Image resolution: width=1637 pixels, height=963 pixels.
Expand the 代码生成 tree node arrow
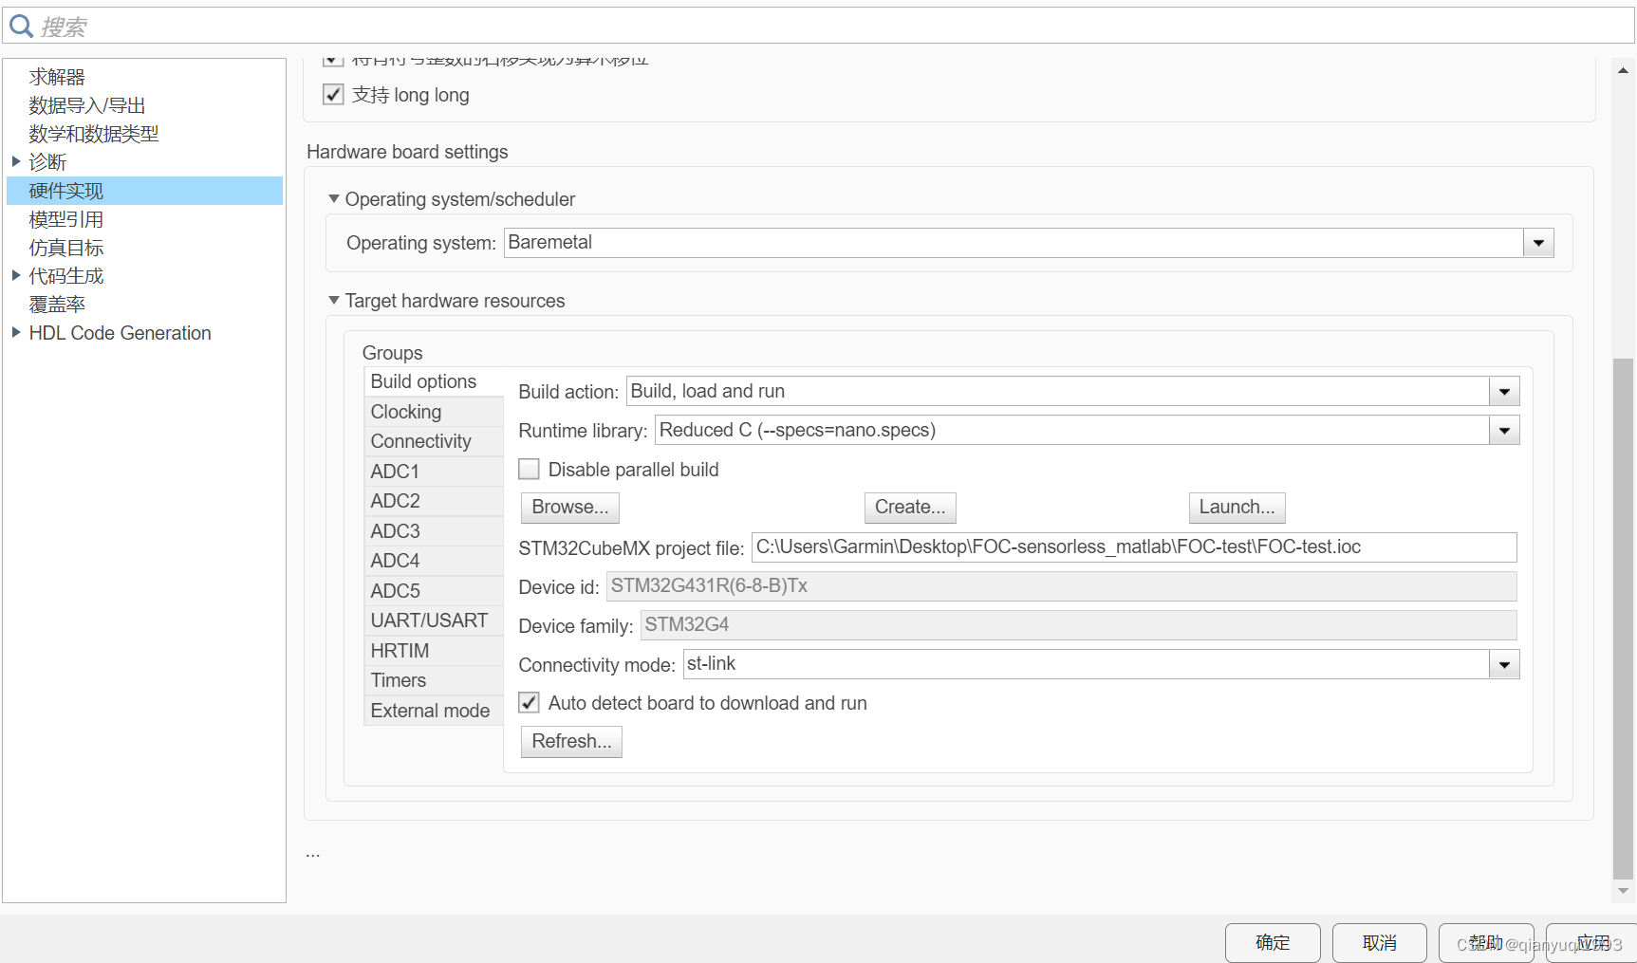click(16, 275)
